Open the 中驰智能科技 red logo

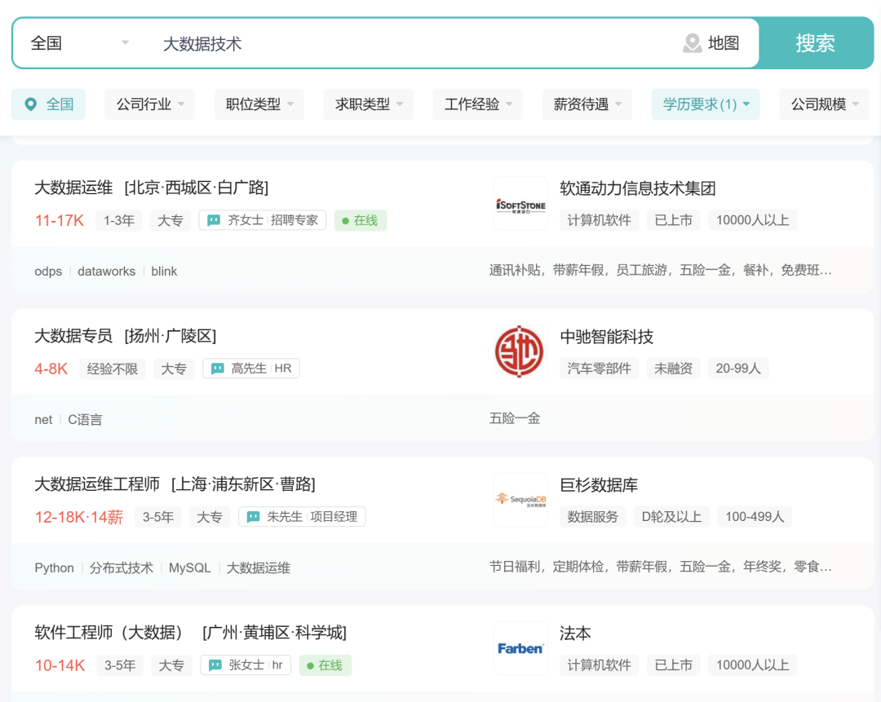[x=520, y=352]
